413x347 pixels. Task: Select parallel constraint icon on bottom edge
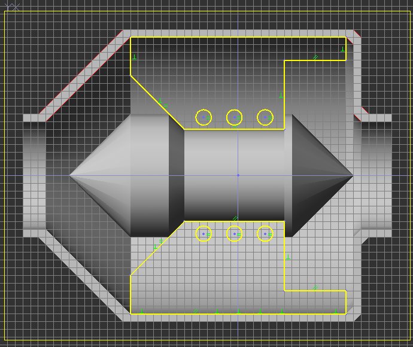[195, 311]
